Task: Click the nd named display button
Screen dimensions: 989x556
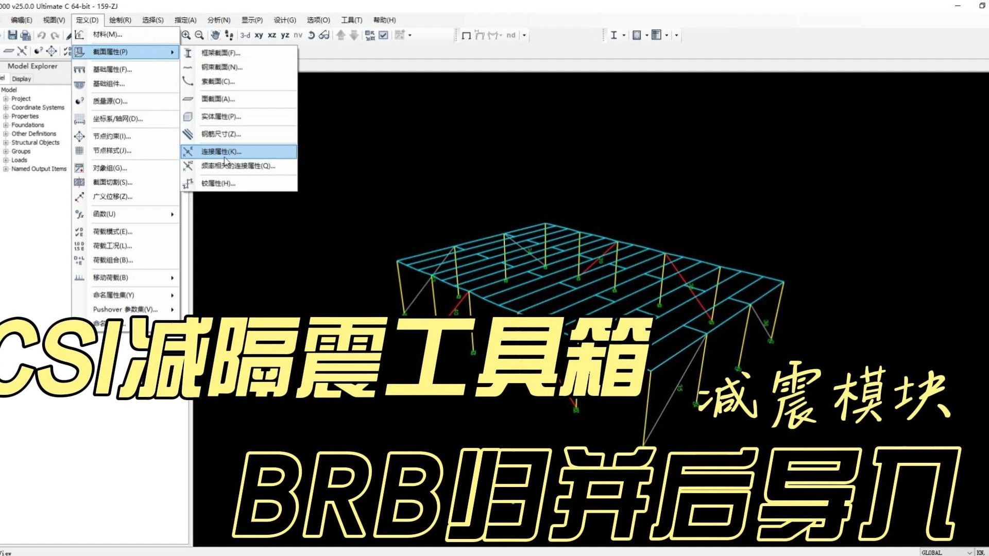Action: tap(510, 35)
